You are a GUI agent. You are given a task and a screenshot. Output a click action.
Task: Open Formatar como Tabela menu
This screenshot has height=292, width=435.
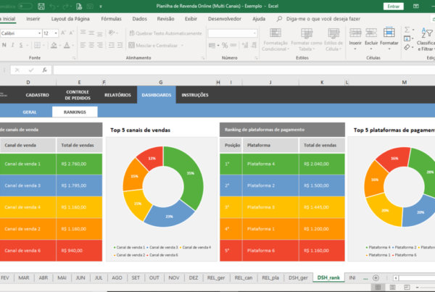307,40
